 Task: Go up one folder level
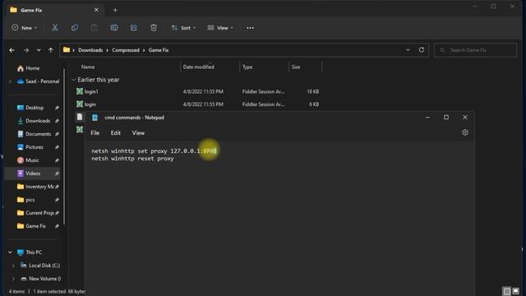51,50
